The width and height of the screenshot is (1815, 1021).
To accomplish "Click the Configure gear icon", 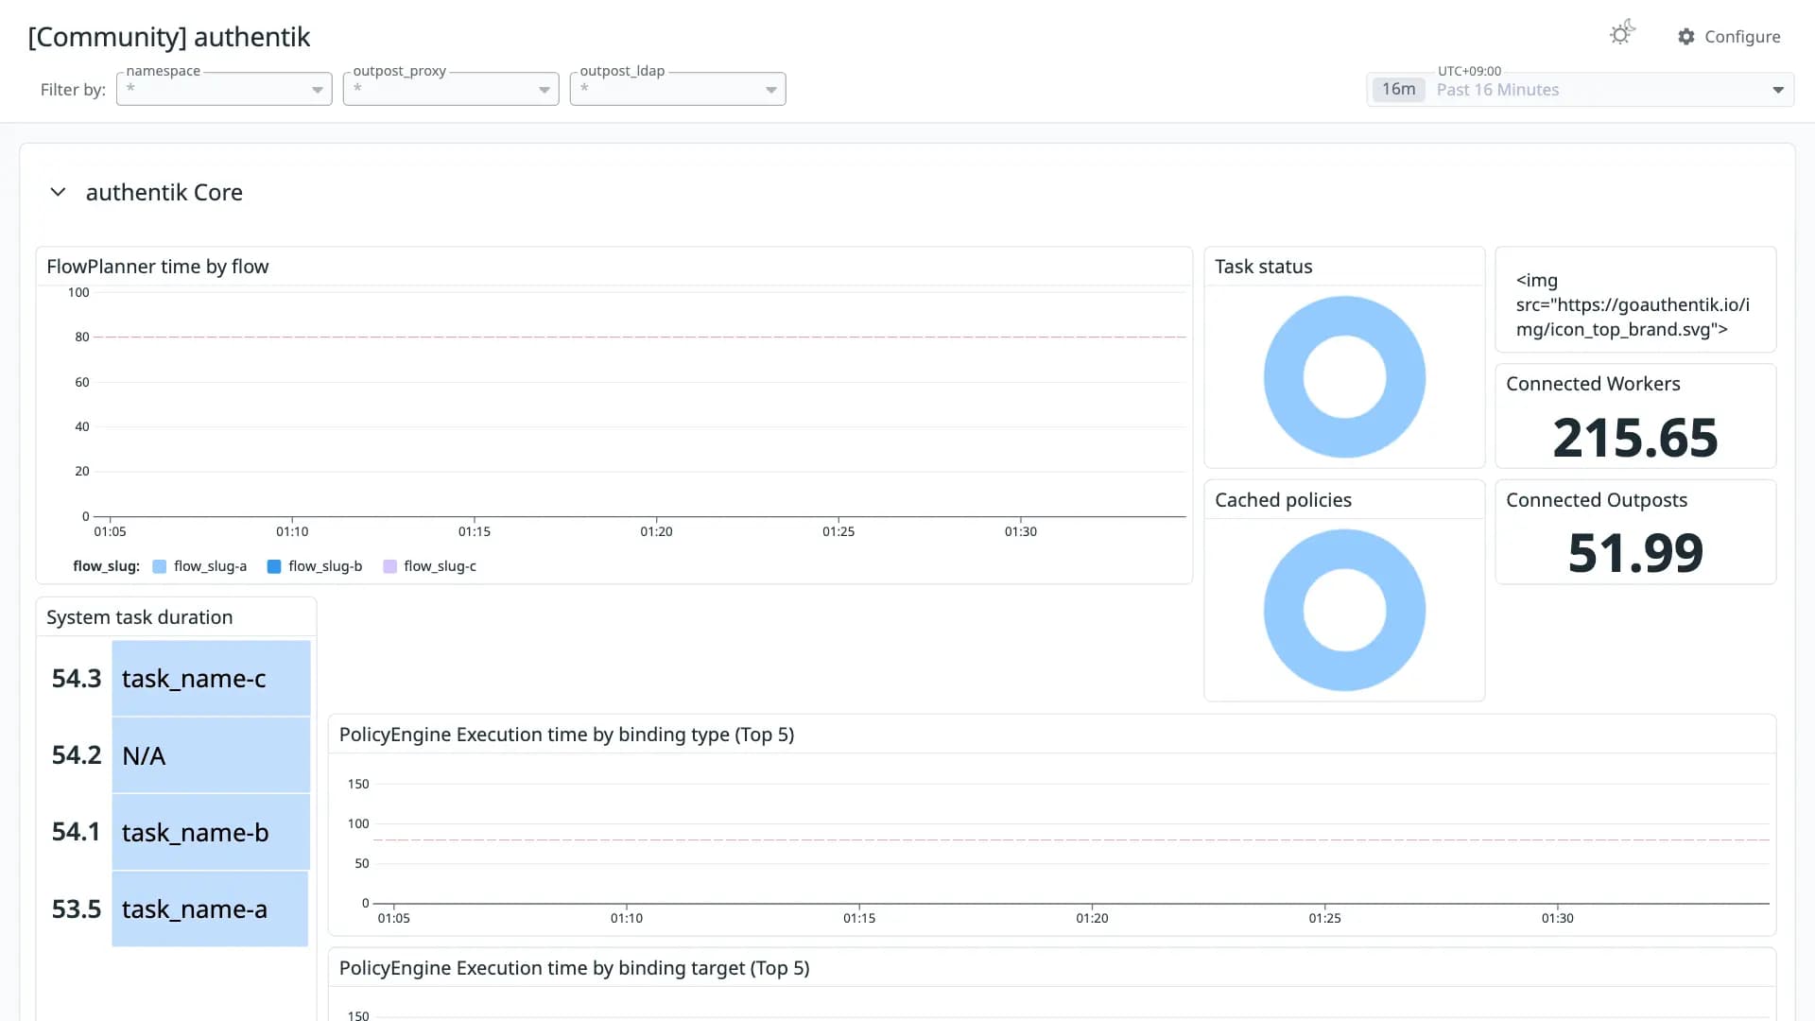I will (1686, 37).
